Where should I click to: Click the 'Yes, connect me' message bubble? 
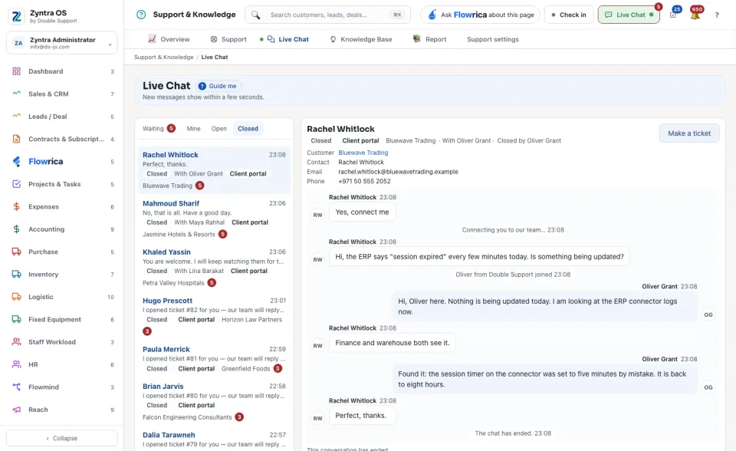(363, 212)
